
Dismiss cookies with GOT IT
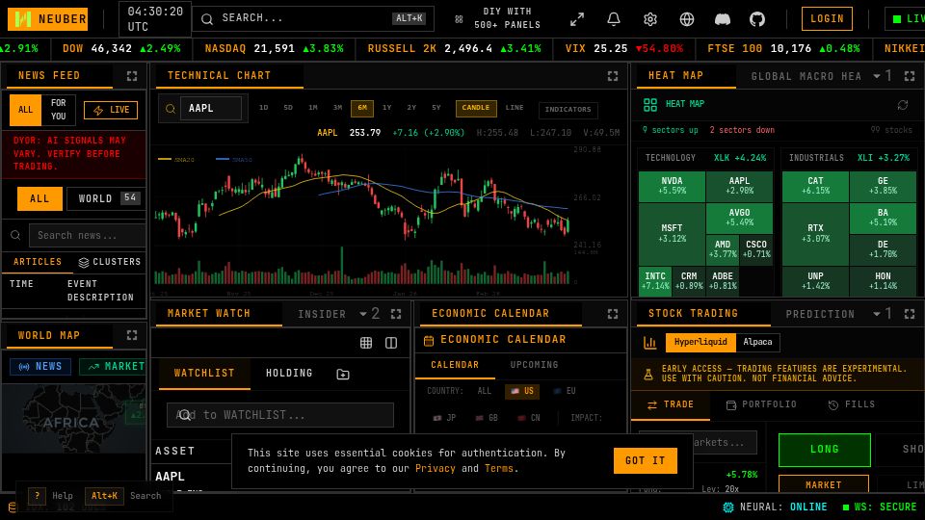coord(646,460)
